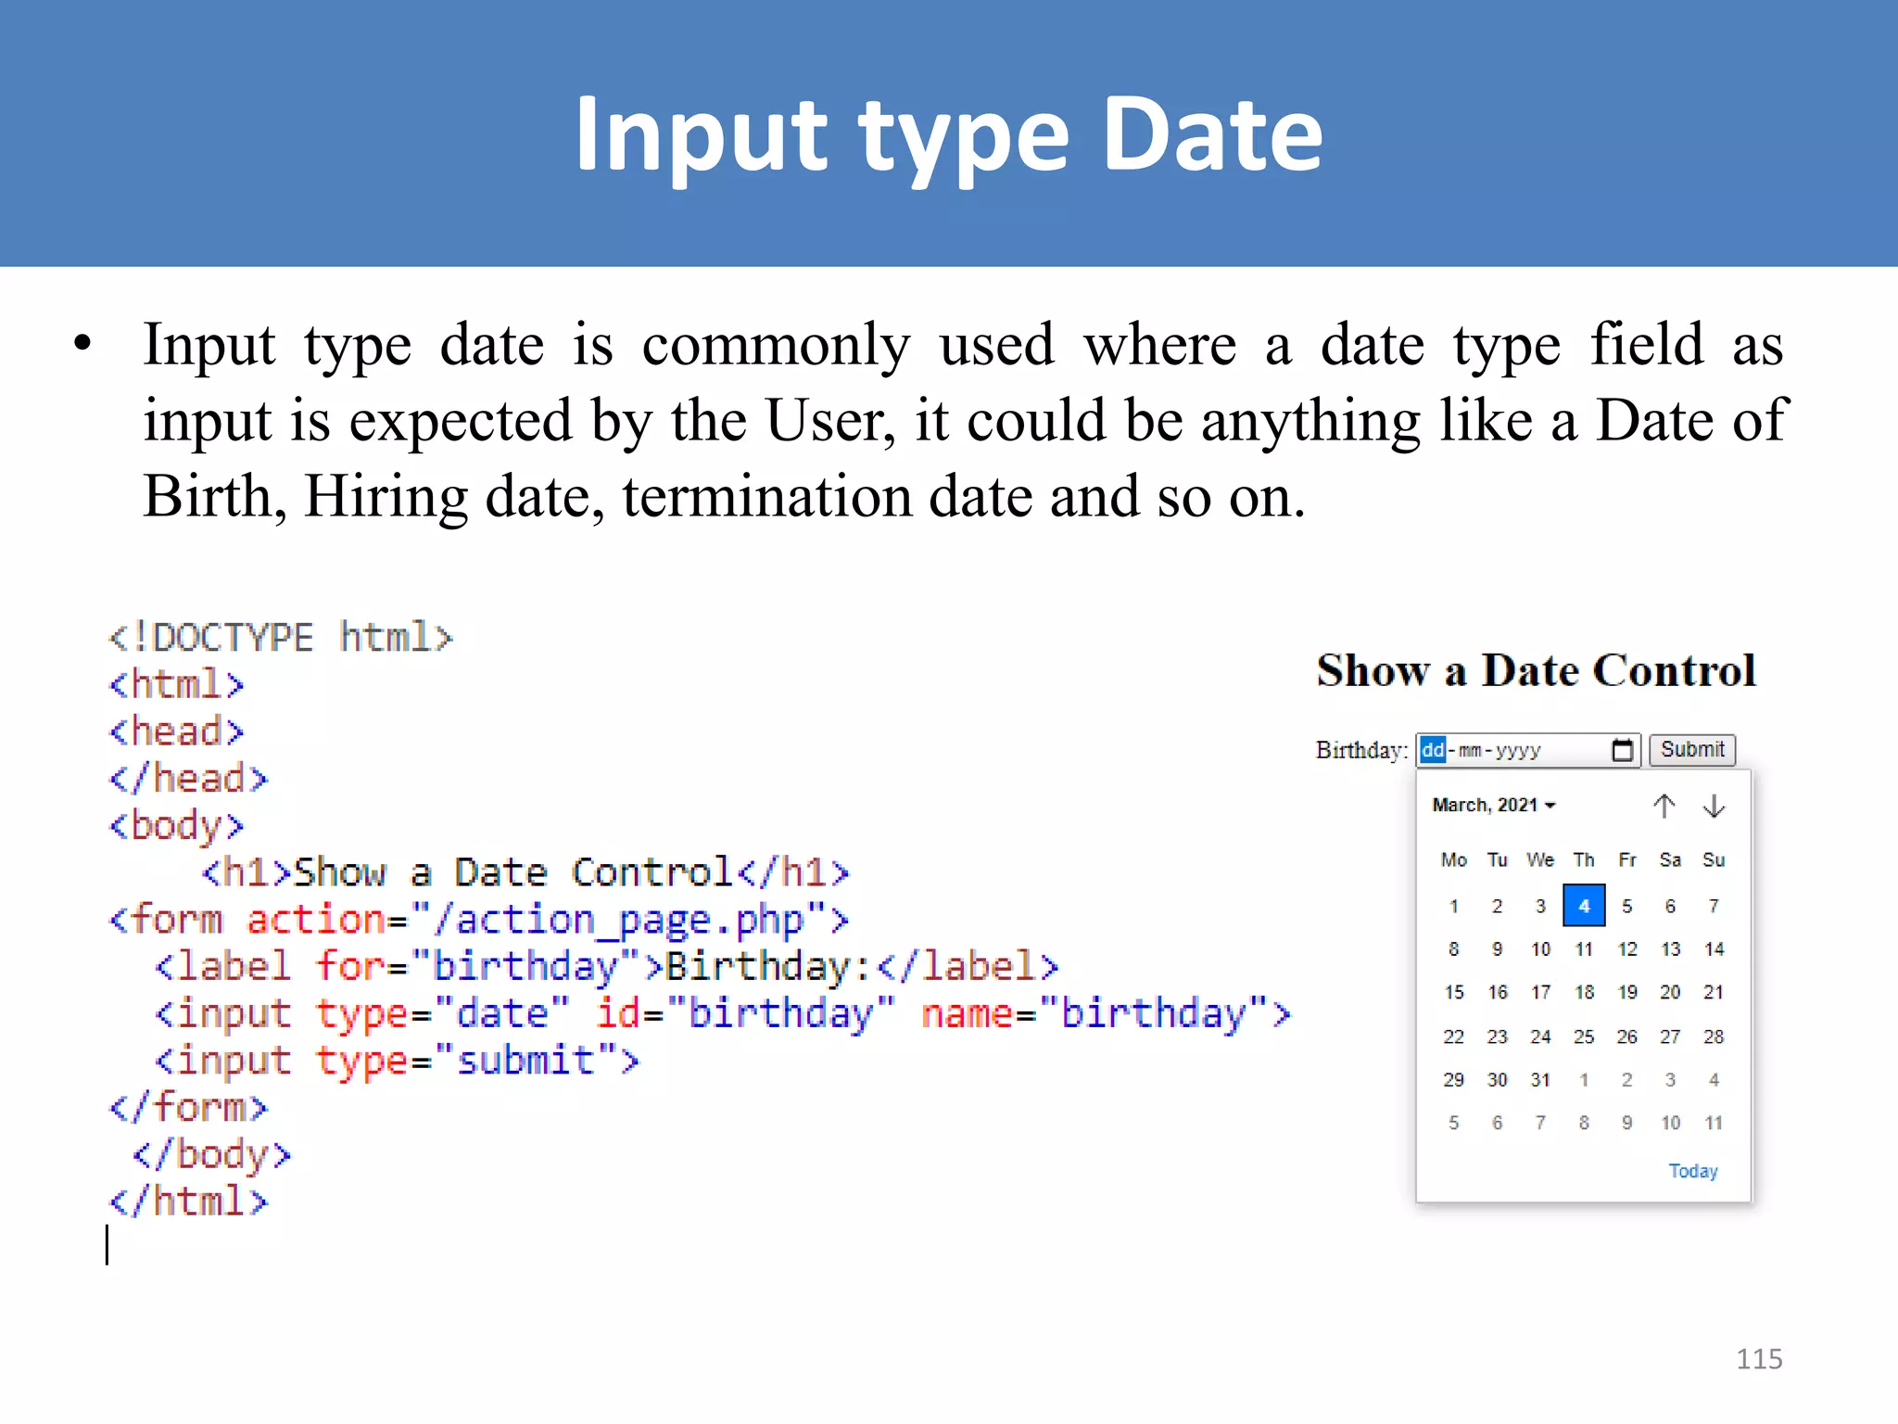
Task: Click the label for="birthday" code line
Action: point(606,966)
